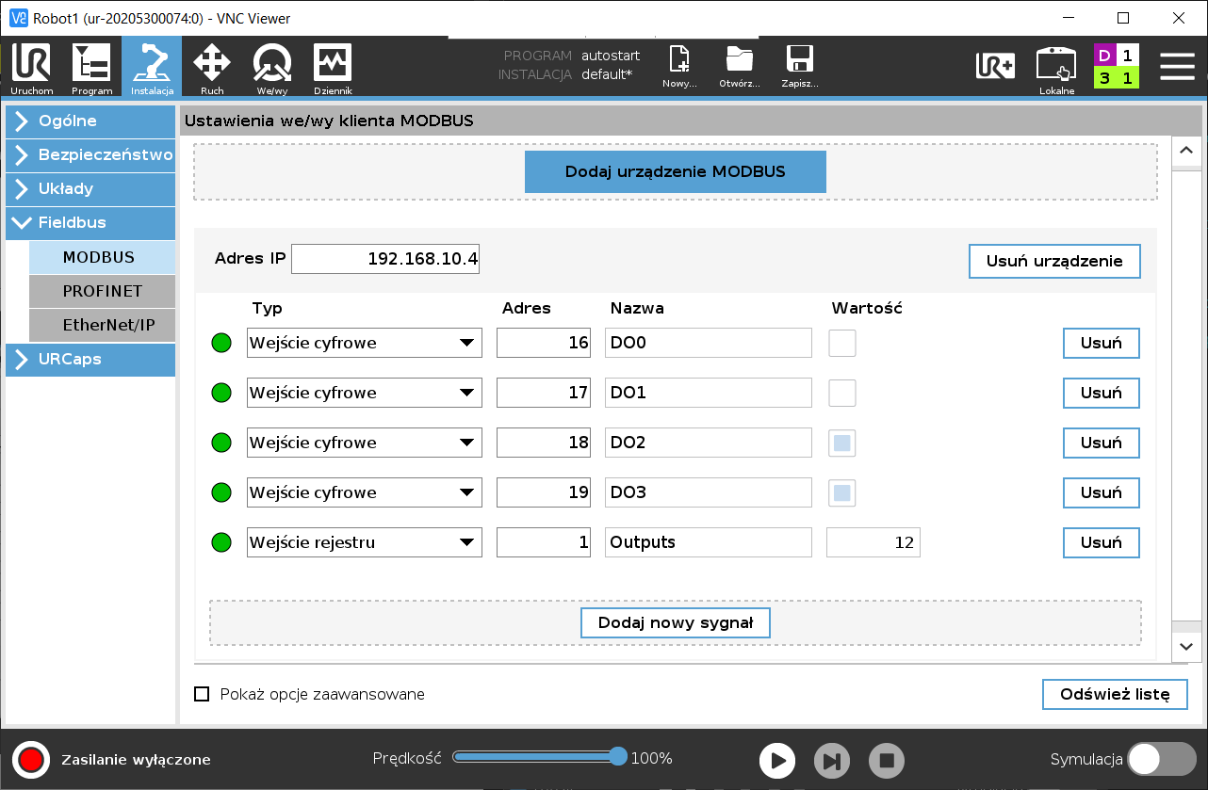This screenshot has width=1208, height=790.
Task: Click the Step forward button in footer
Action: 831,761
